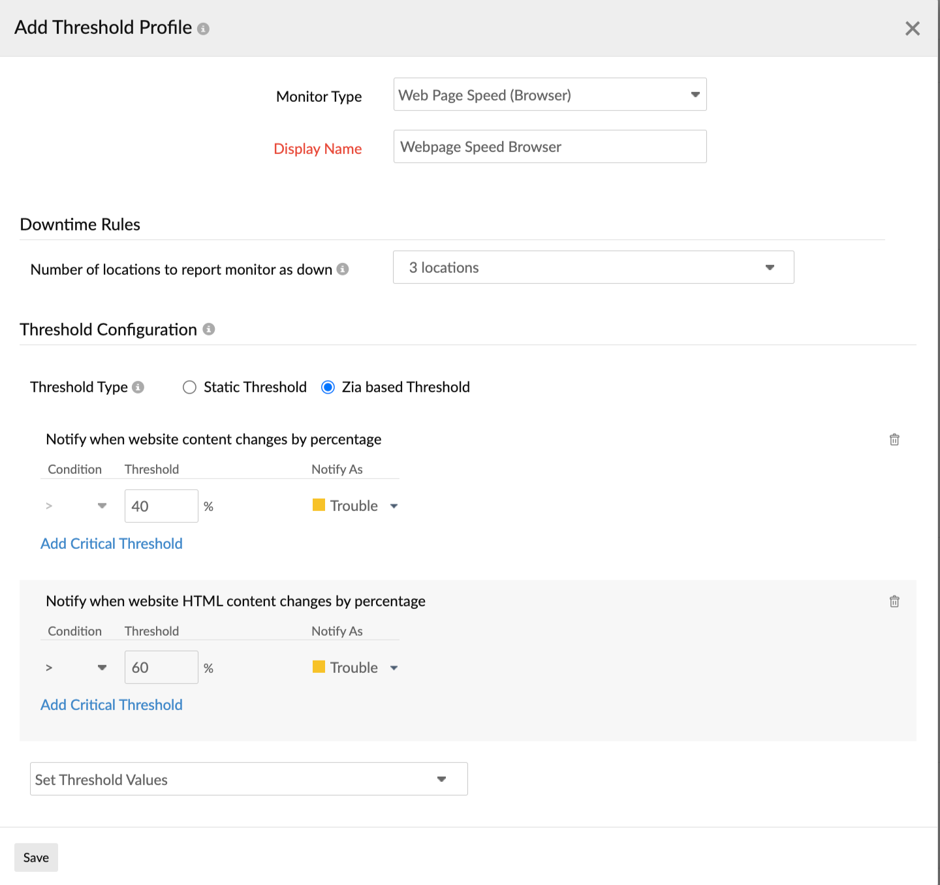Select the Zia based Threshold option

tap(328, 387)
